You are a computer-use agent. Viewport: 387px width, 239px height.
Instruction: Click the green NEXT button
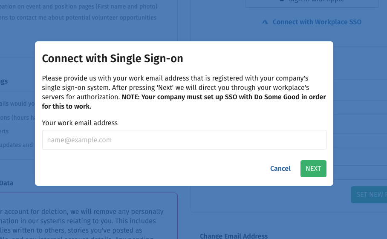(313, 169)
